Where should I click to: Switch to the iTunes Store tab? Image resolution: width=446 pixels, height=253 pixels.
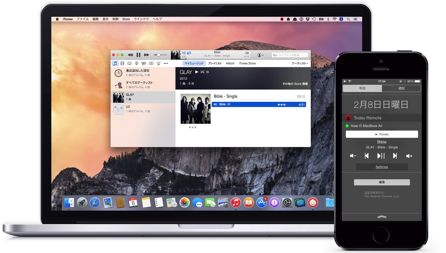pyautogui.click(x=247, y=63)
